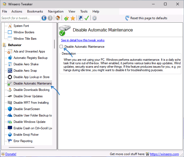Viewport: 184px width, 157px height.
Task: Click the Enable Emoji Picker smiley icon
Action: tap(10, 135)
